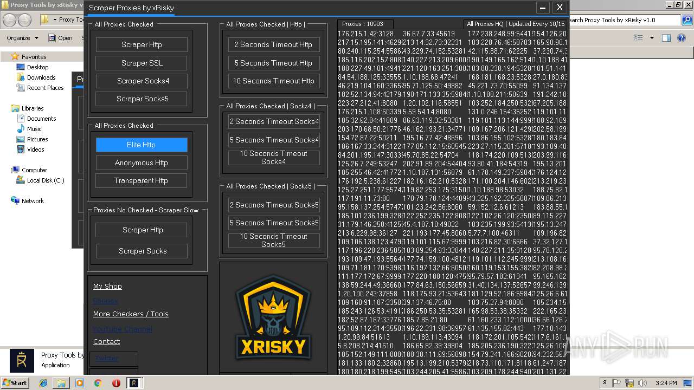694x390 pixels.
Task: Open Recent Places in the sidebar
Action: coord(46,88)
